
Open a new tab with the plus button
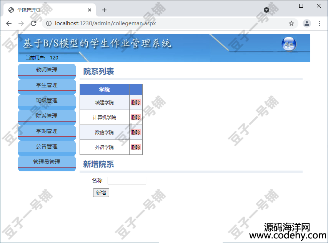coord(104,10)
